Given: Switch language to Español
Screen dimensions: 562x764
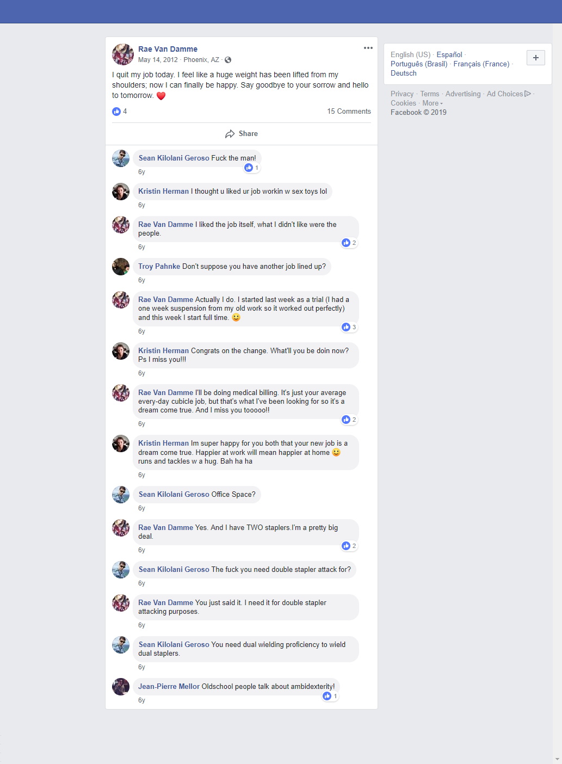Looking at the screenshot, I should 449,54.
